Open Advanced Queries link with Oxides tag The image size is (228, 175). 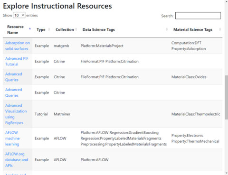[x=14, y=77]
